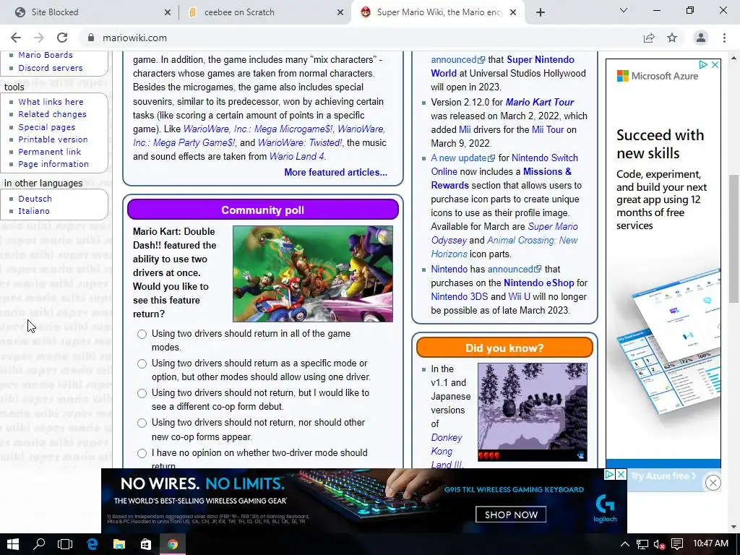The image size is (740, 555).
Task: Open the Page information link
Action: coord(53,164)
